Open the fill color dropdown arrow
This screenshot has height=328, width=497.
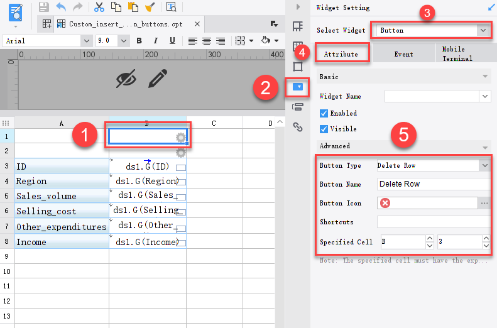pyautogui.click(x=276, y=41)
